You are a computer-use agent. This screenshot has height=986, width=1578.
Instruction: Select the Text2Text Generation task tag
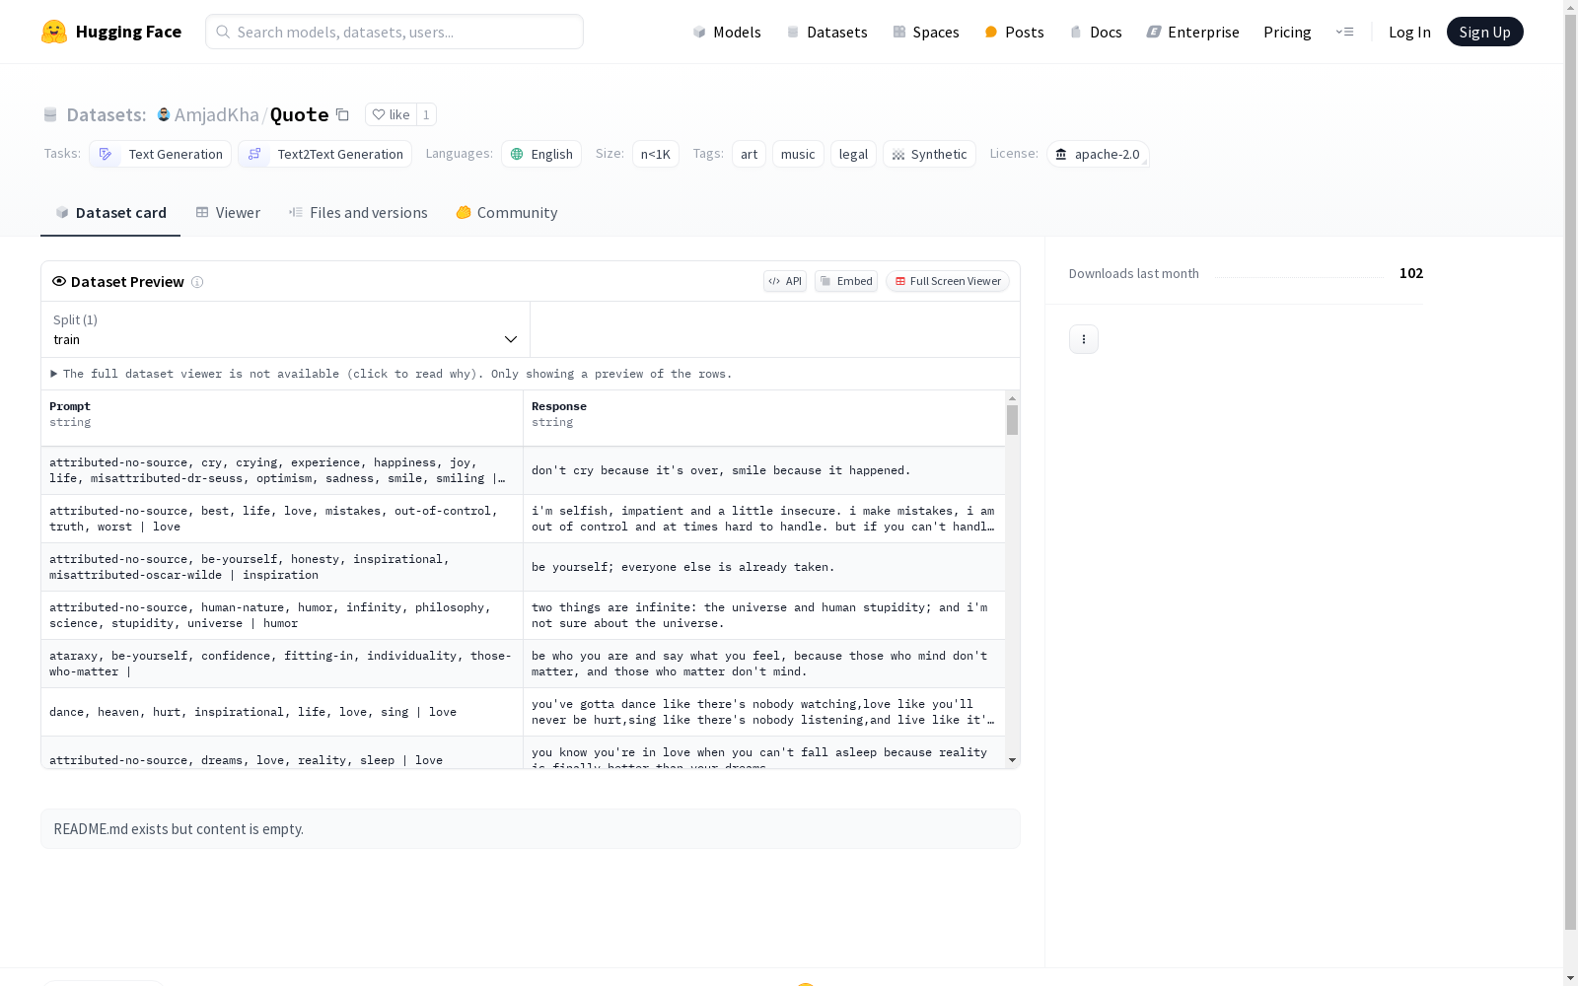click(x=325, y=154)
